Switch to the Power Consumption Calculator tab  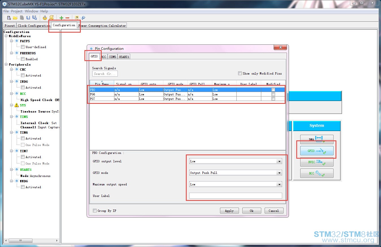[x=102, y=26]
